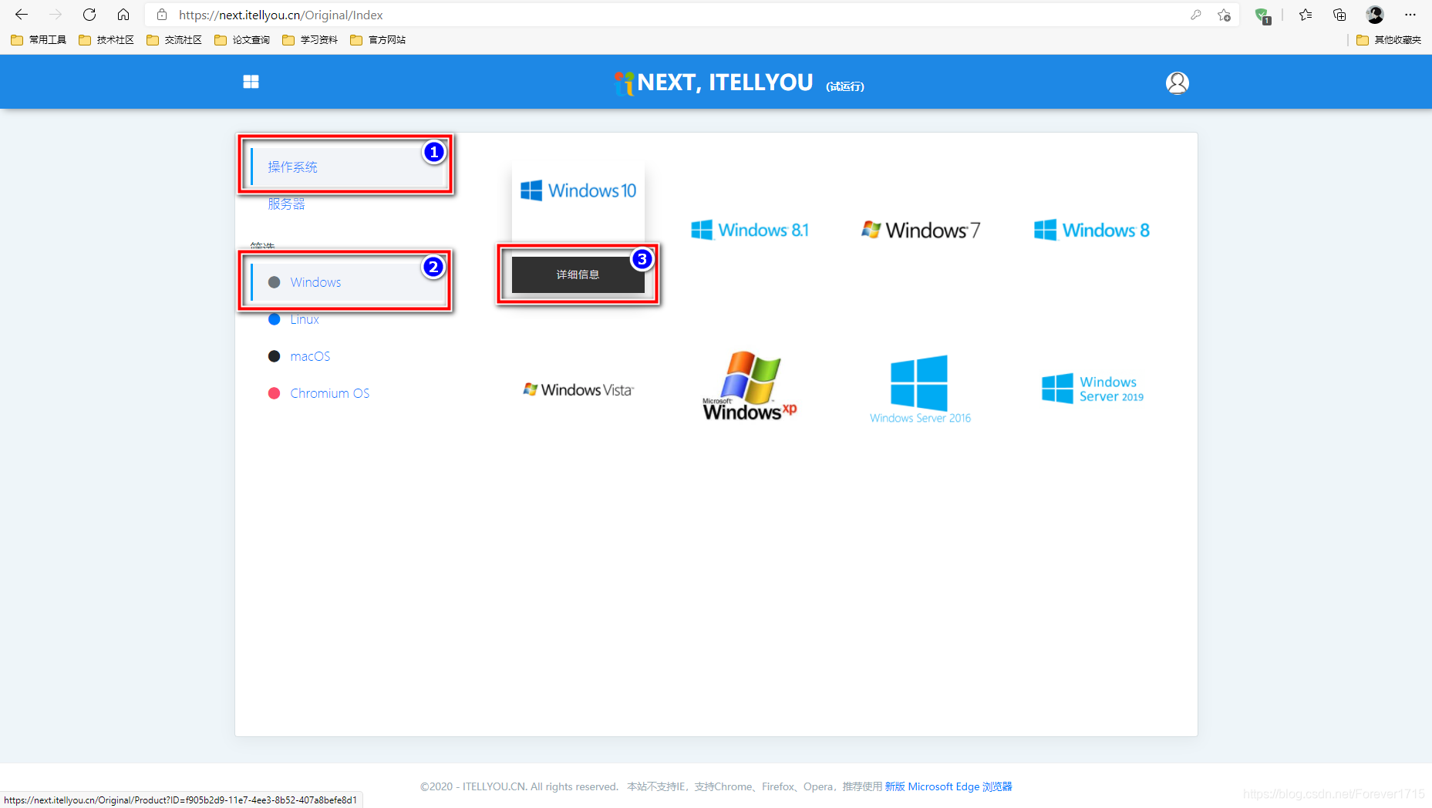The height and width of the screenshot is (808, 1432).
Task: Go to the browser home page icon
Action: point(123,15)
